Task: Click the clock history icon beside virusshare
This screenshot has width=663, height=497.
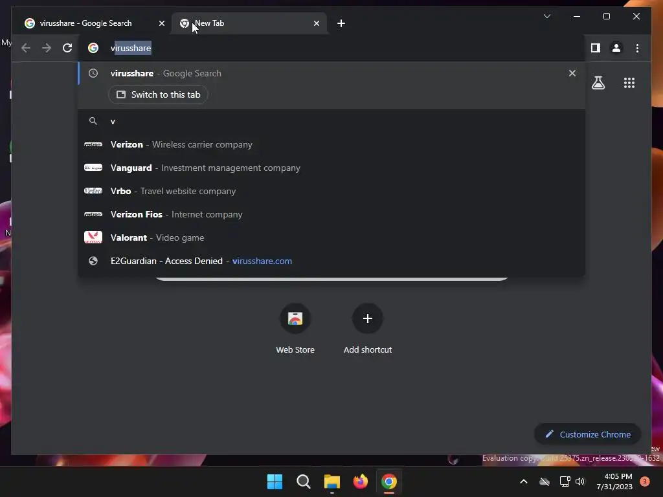Action: (93, 73)
